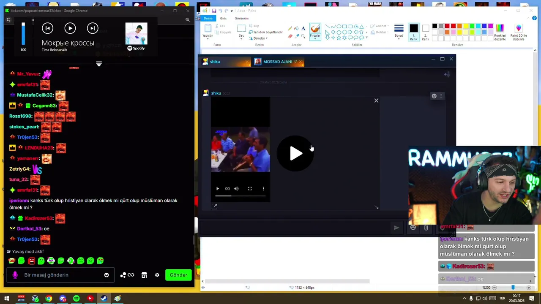Screen dimensions: 541x304
Task: Open the Doldur fill dropdown
Action: point(379,32)
